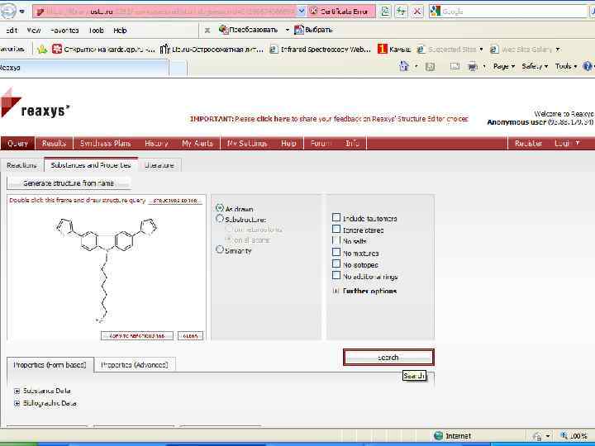Open the Камыш bookmark
The width and height of the screenshot is (595, 446).
394,50
